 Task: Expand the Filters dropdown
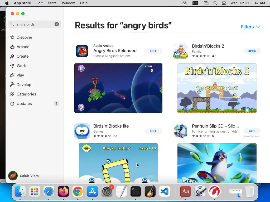point(250,27)
